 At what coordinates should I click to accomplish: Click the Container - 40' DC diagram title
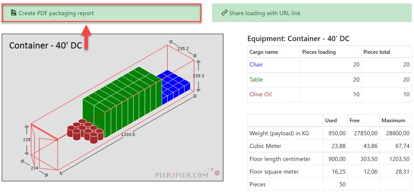click(x=46, y=45)
